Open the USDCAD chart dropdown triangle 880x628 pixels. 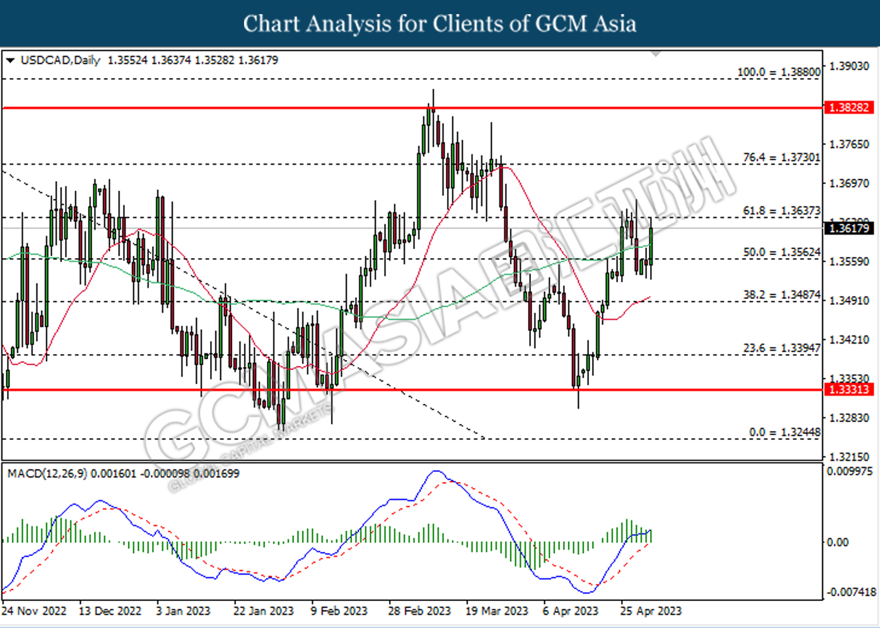[10, 60]
